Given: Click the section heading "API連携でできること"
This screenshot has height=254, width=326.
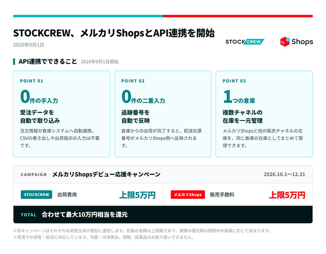Looking at the screenshot, I should (x=48, y=61).
